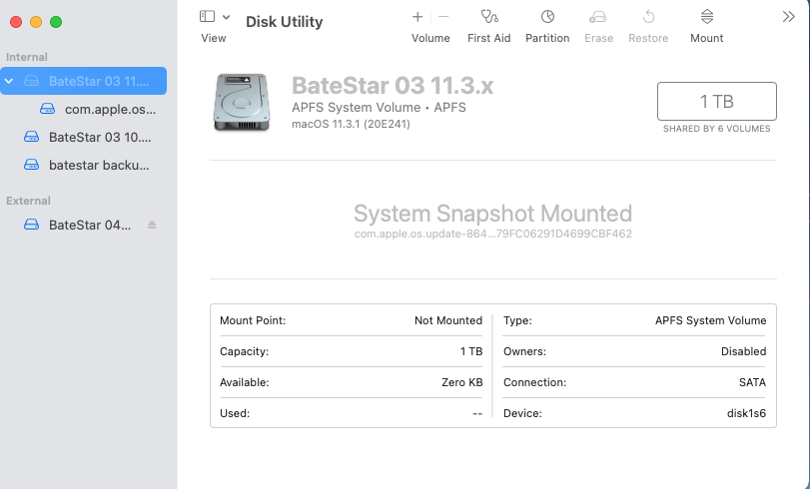The height and width of the screenshot is (489, 810).
Task: Click the 1 TB capacity box
Action: click(x=716, y=101)
